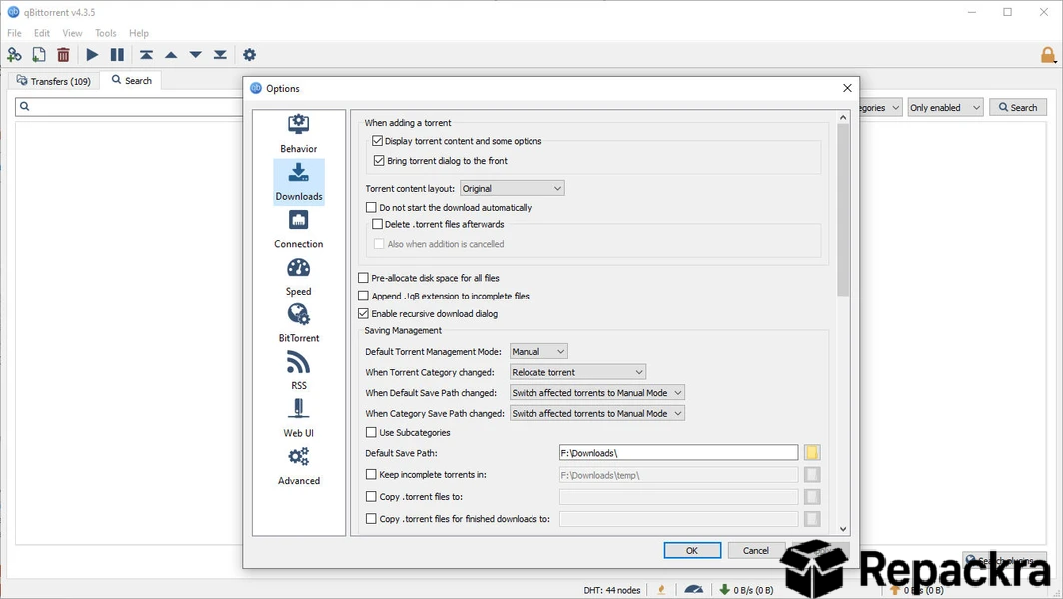The image size is (1063, 599).
Task: Click scrollbar up arrow in Options panel
Action: pos(842,117)
